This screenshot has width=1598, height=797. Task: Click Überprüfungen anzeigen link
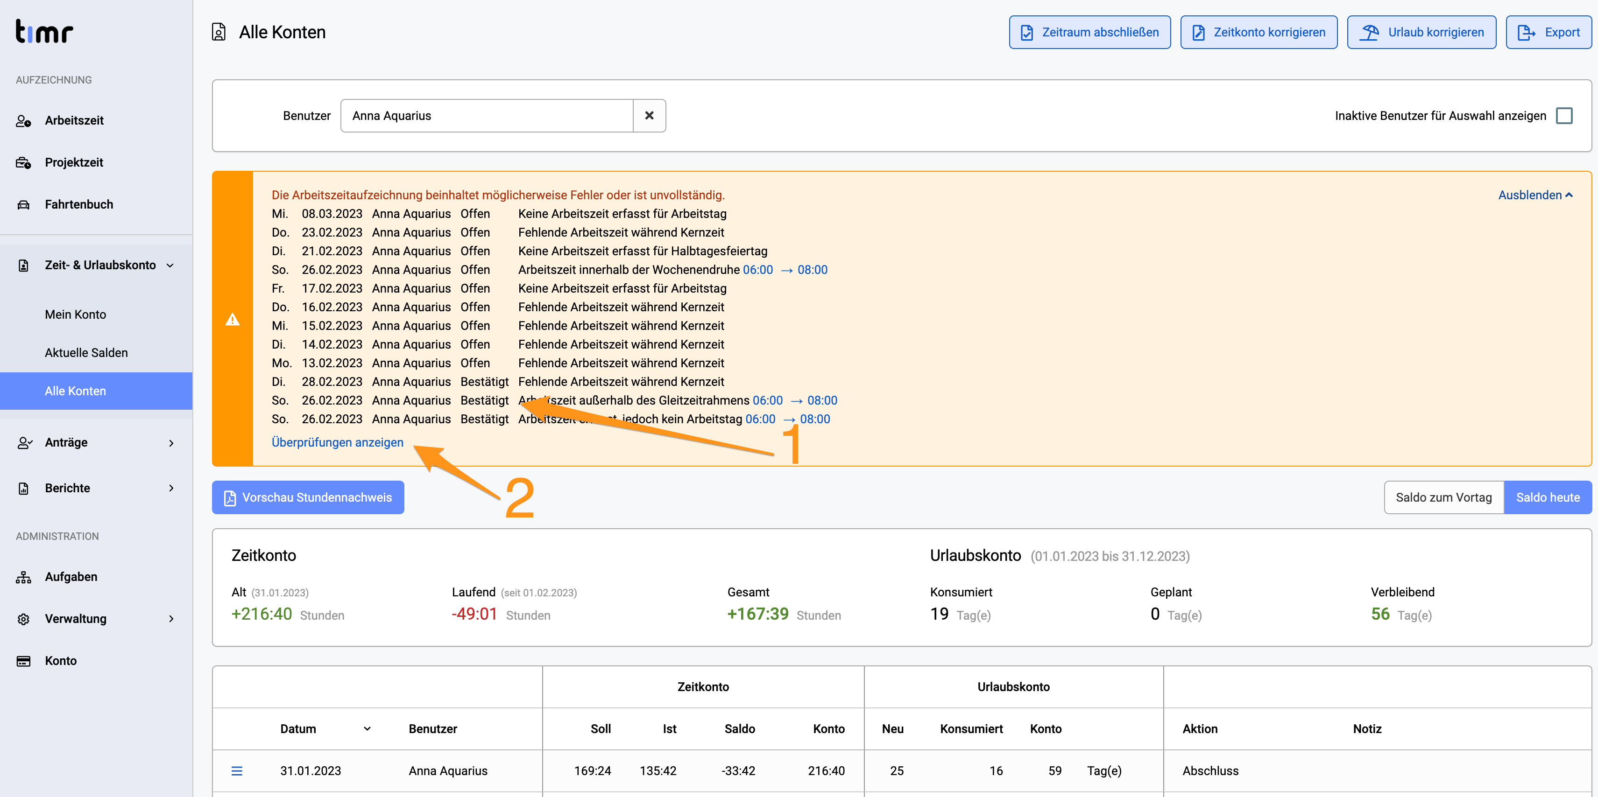[338, 442]
